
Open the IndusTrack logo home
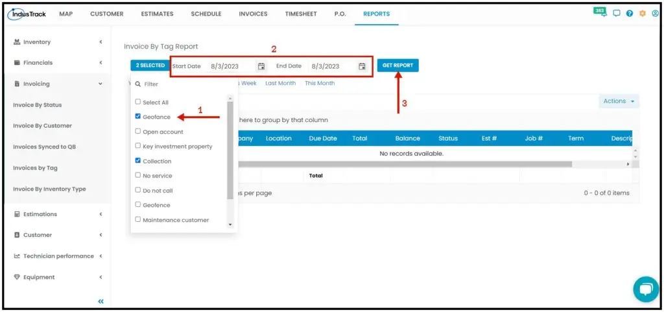(x=27, y=14)
